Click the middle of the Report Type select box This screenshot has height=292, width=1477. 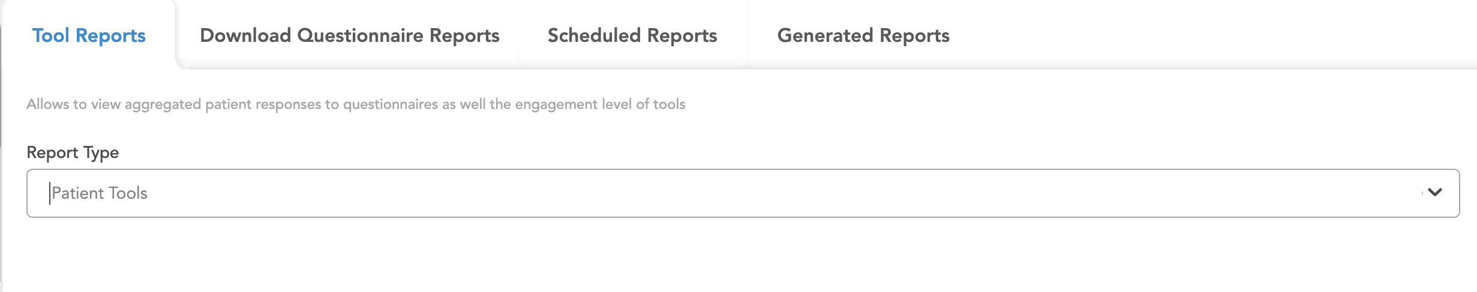click(743, 193)
